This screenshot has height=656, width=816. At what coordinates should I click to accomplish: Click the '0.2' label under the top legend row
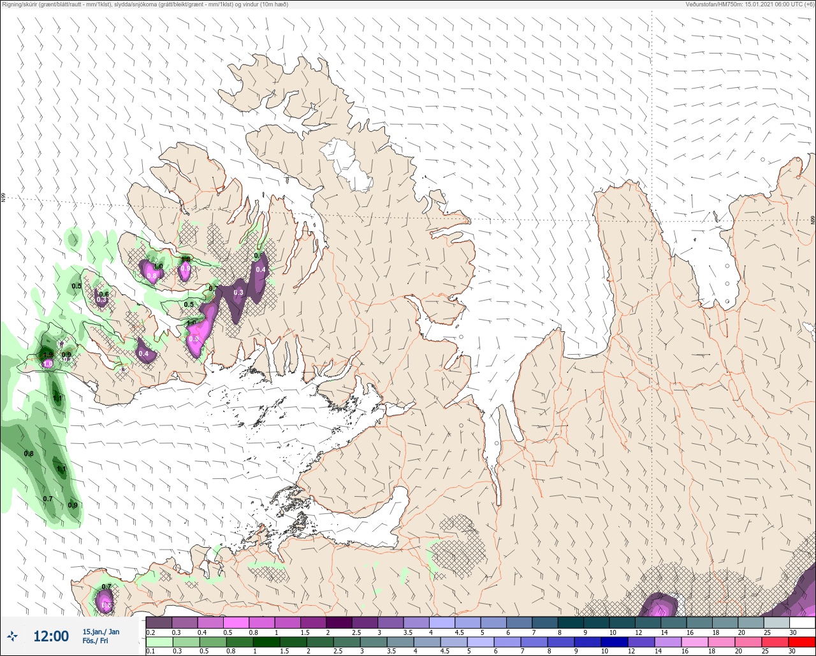tap(150, 632)
